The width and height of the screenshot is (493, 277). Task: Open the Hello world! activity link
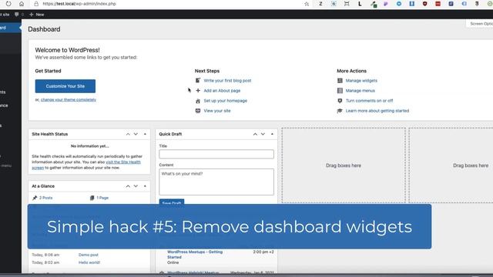pyautogui.click(x=89, y=262)
